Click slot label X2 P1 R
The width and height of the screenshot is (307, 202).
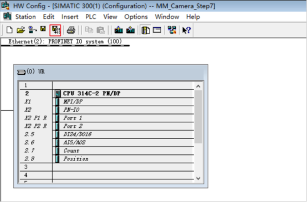point(35,118)
